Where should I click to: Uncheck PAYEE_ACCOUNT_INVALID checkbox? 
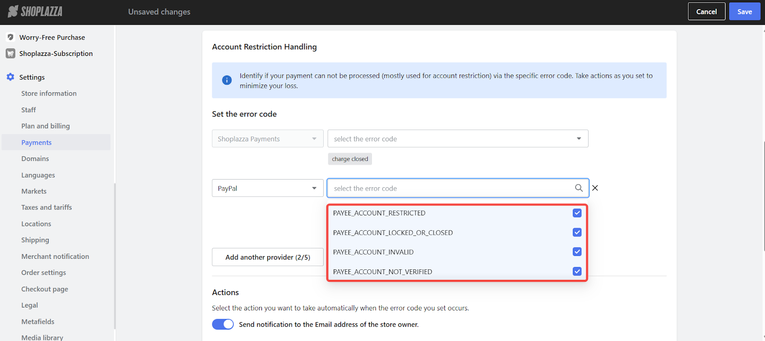click(577, 252)
